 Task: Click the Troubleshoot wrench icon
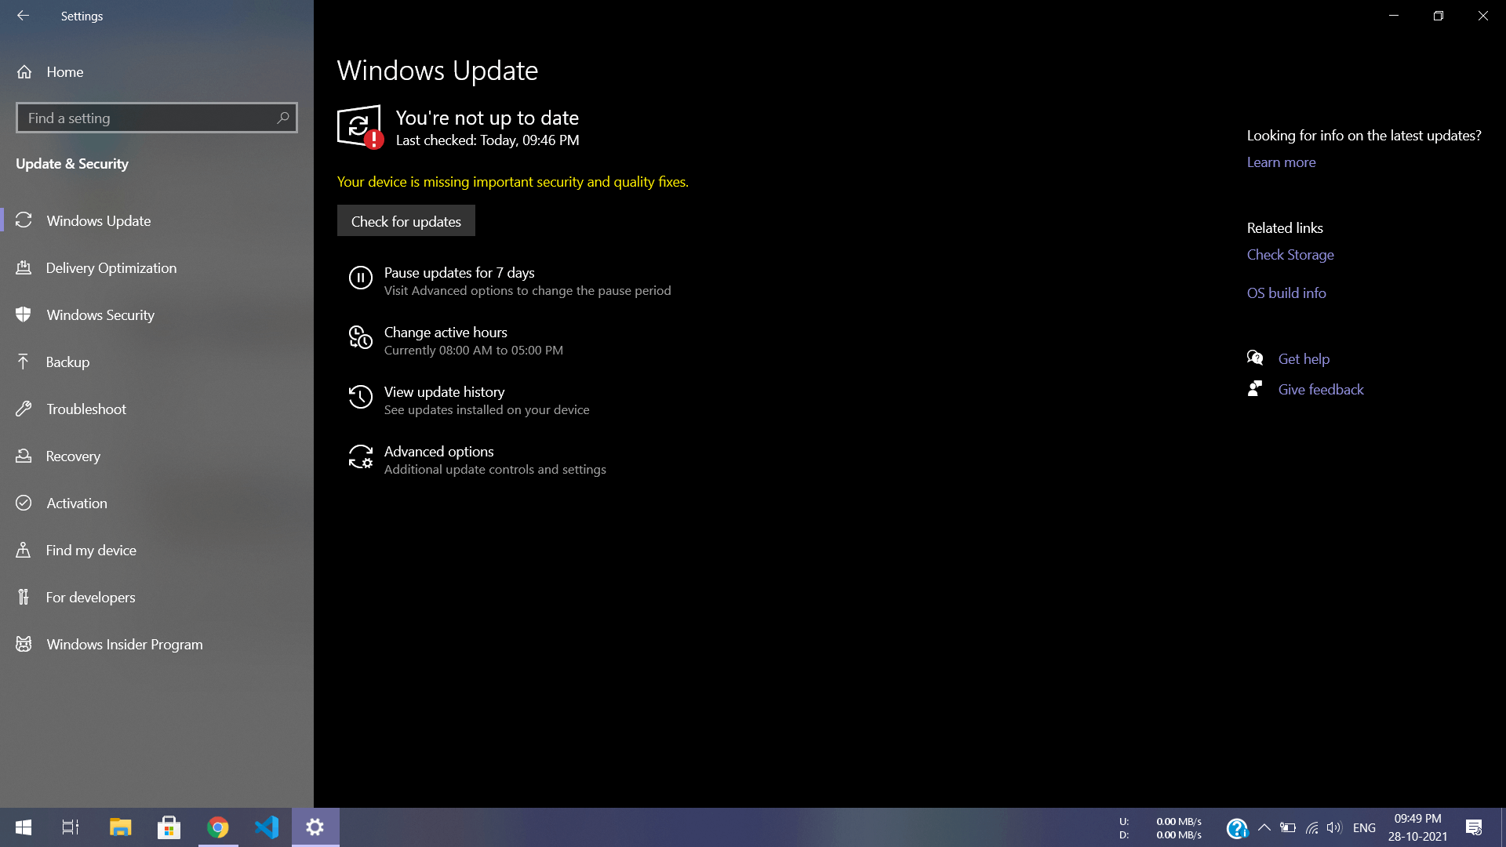coord(24,409)
